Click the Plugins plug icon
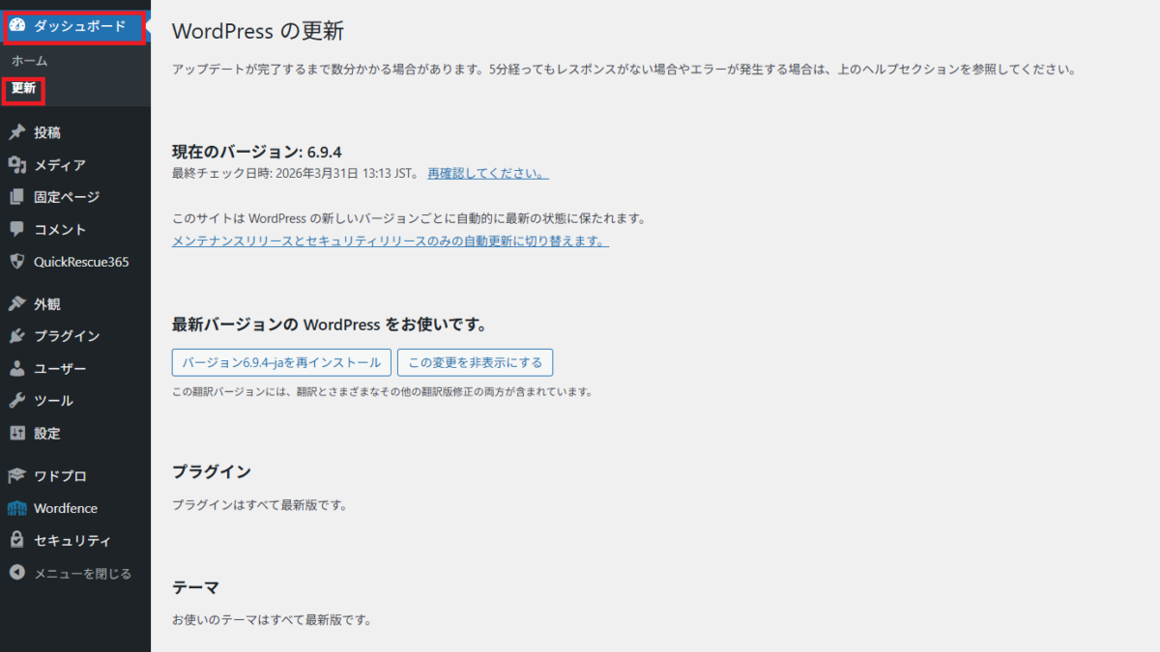 16,336
